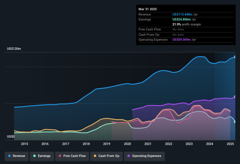Toggle the Cash From Op legend button
This screenshot has width=240, height=164.
[106, 156]
